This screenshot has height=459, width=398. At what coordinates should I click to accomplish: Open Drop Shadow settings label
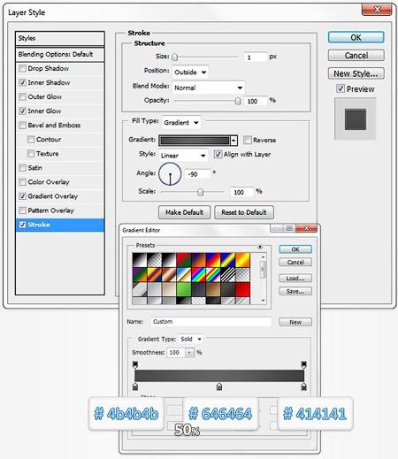tap(49, 68)
